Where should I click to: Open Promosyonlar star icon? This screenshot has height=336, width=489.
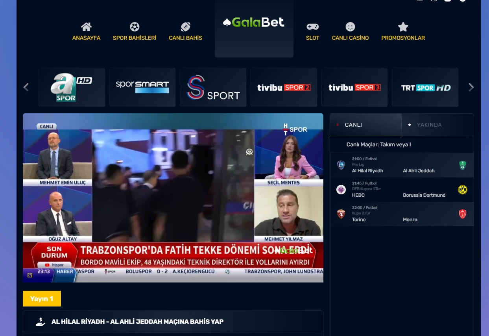click(x=403, y=27)
